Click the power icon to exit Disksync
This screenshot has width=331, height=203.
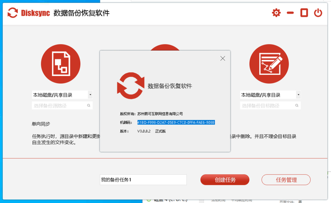(318, 13)
